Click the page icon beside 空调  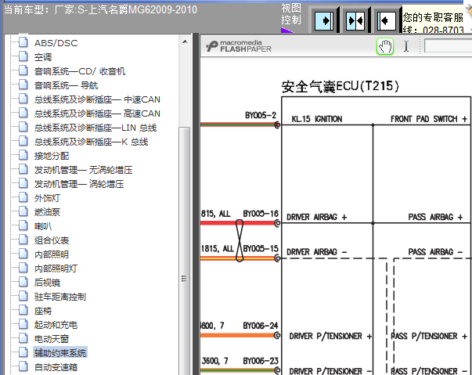(23, 56)
